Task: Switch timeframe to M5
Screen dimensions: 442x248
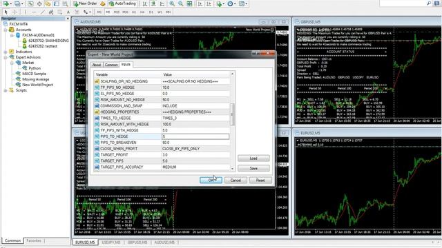Action: click(x=108, y=12)
